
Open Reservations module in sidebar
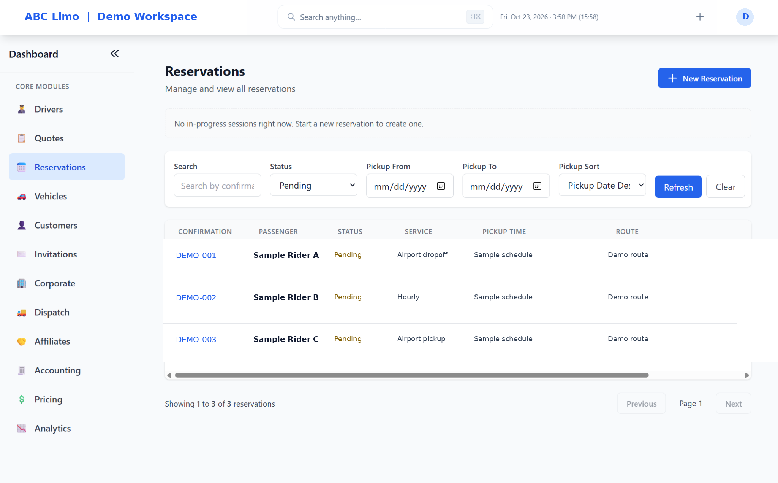(67, 167)
